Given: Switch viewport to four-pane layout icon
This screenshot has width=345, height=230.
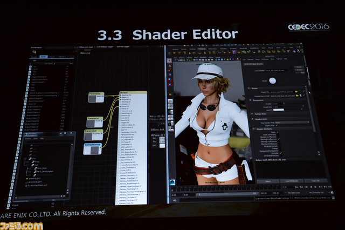Looking at the screenshot, I should (170, 106).
